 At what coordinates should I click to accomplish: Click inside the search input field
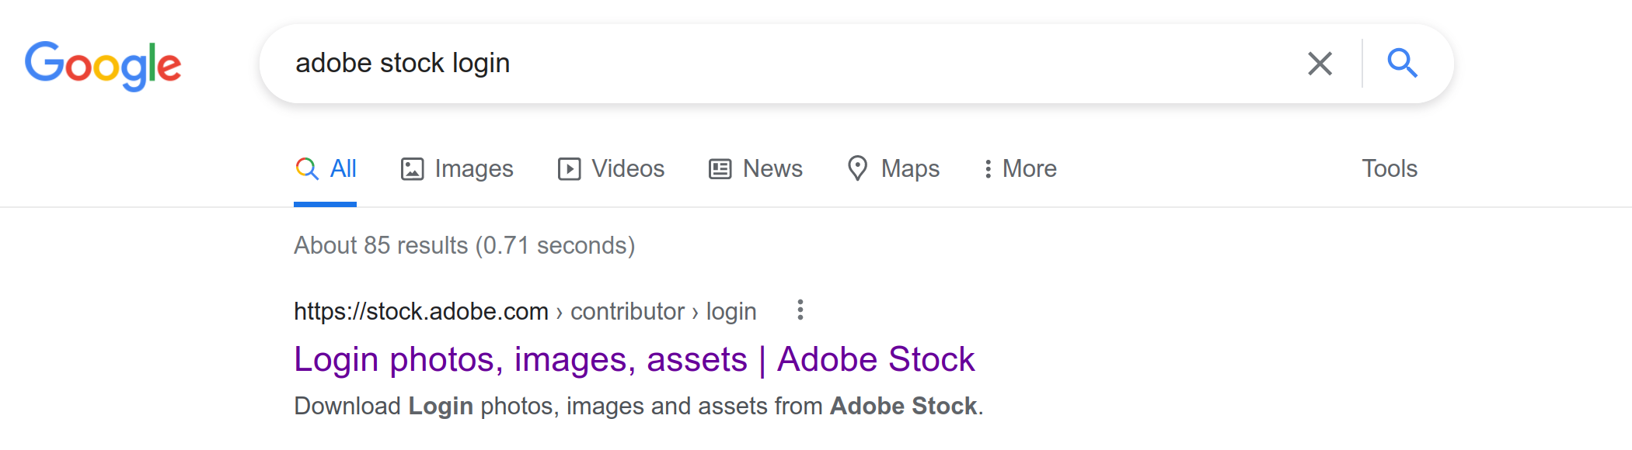point(699,63)
